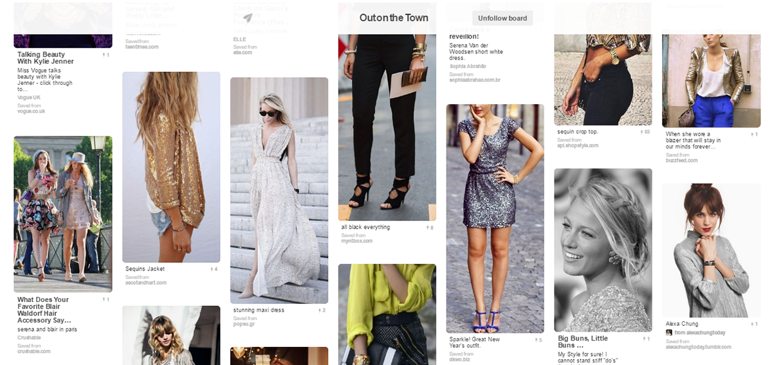Visit vogue.co.uk source link
The image size is (772, 365).
[32, 111]
